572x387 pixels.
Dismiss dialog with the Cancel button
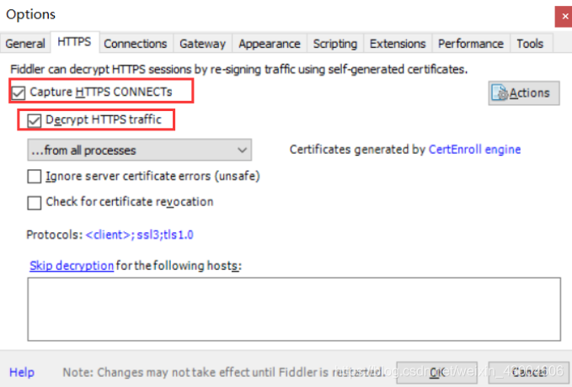click(529, 372)
